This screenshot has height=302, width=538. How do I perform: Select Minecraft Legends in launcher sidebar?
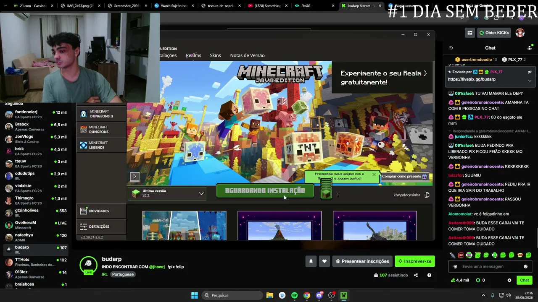tap(101, 145)
